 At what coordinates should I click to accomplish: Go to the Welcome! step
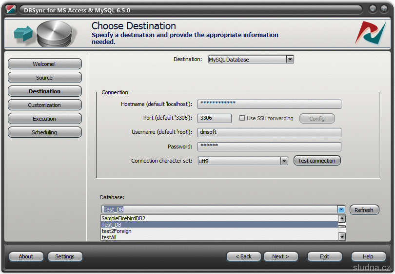[x=44, y=64]
